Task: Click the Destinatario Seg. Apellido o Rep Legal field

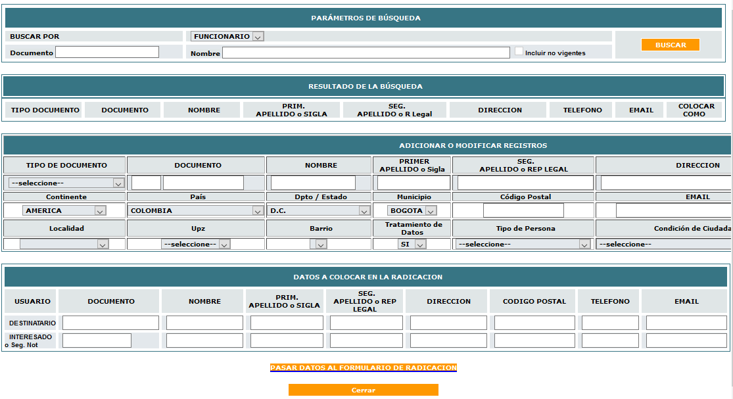Action: pyautogui.click(x=367, y=323)
